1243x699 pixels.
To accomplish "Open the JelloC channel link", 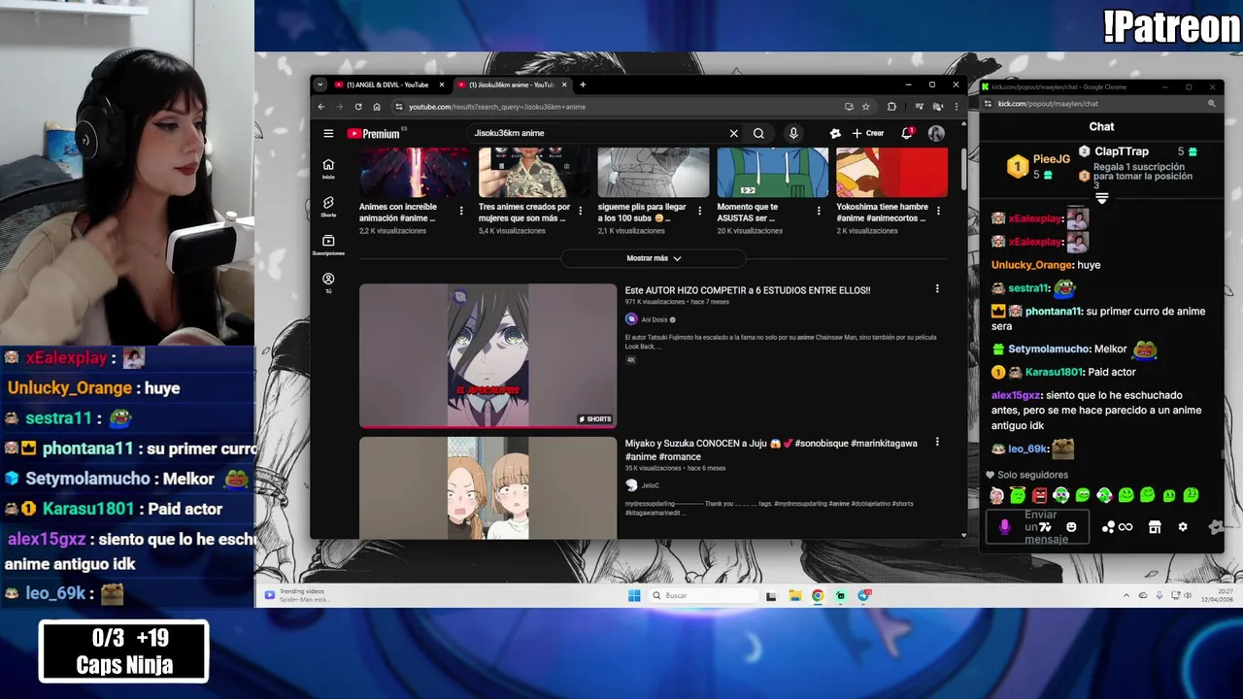I will (650, 485).
